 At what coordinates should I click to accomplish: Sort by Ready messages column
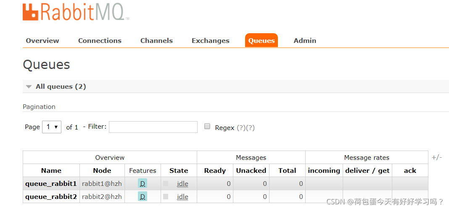[x=215, y=171]
